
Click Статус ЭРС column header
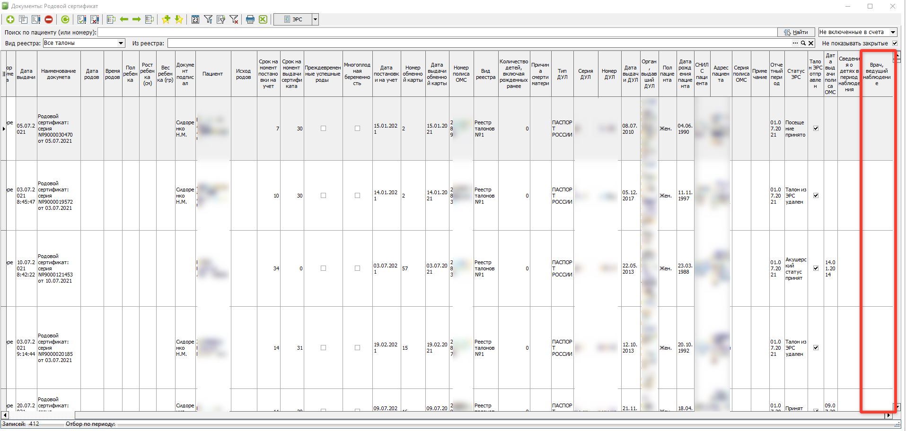pos(796,74)
